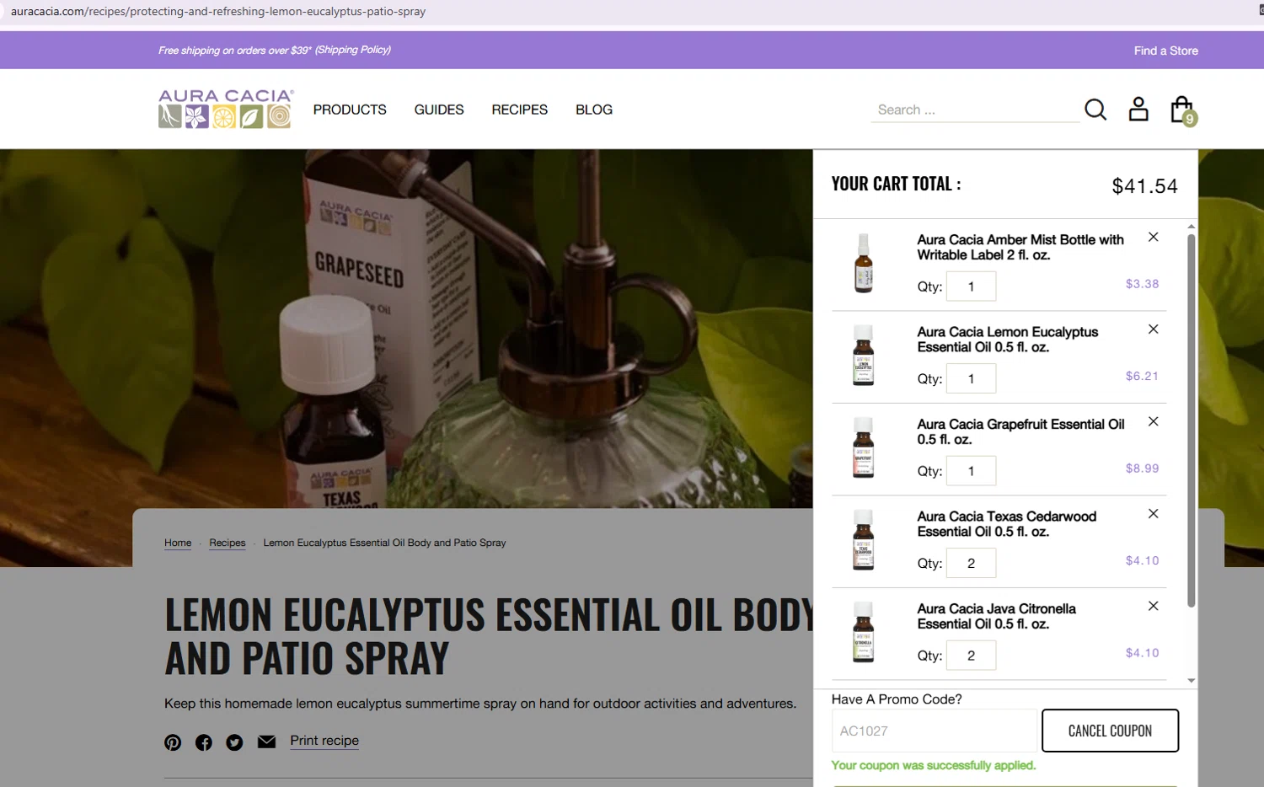
Task: Click Aura Cacia Java Citronella title
Action: (x=997, y=616)
